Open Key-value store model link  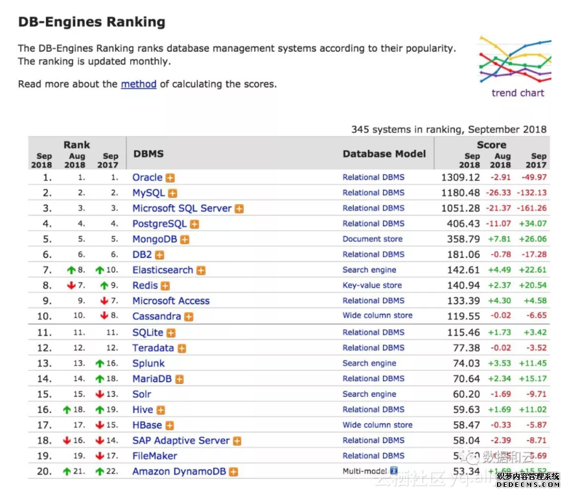point(372,285)
